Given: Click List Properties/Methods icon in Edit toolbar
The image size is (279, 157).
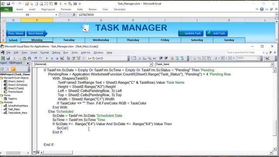Looking at the screenshot, I should click(134, 58).
